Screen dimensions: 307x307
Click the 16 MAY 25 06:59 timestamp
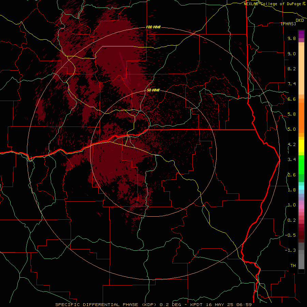tap(229, 305)
